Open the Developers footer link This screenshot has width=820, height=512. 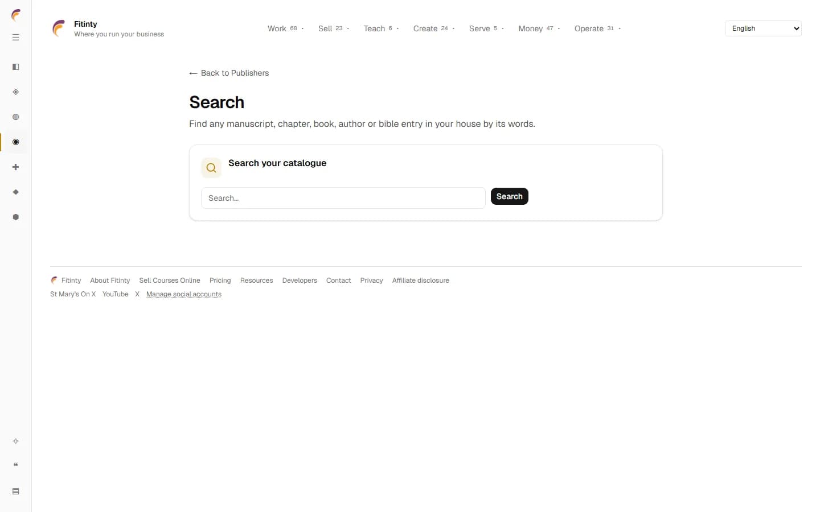coord(300,280)
